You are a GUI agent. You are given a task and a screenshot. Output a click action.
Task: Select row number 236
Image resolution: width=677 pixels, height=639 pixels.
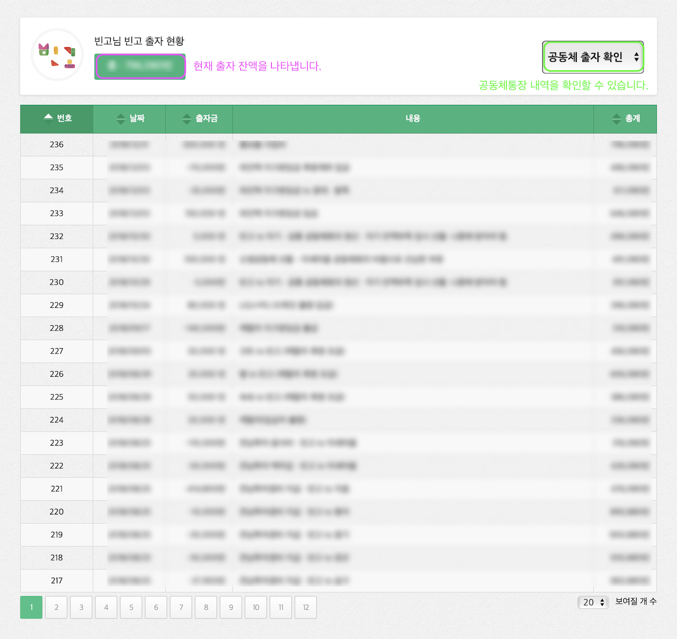[57, 145]
